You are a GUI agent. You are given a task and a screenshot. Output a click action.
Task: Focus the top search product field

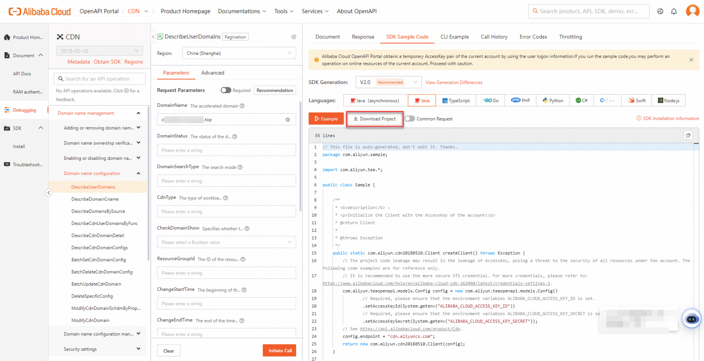pos(589,11)
